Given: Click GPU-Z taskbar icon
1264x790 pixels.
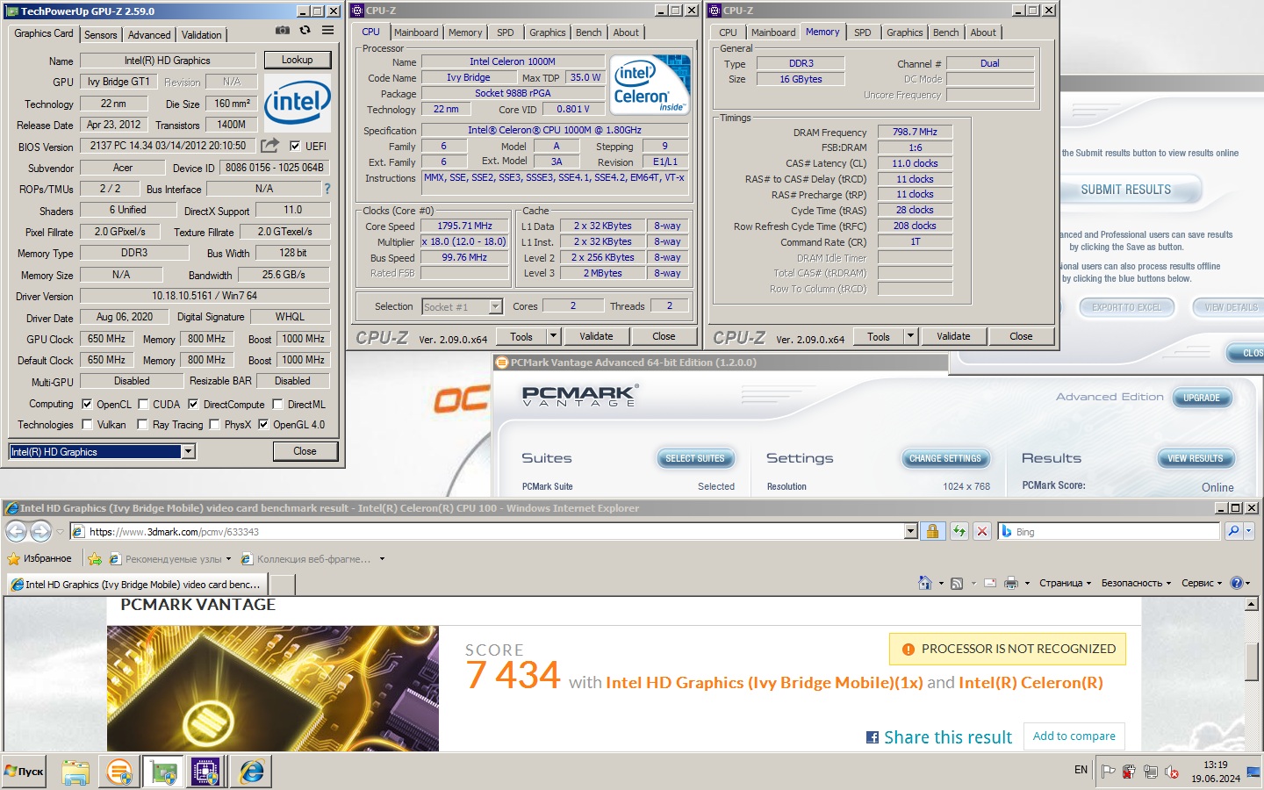Looking at the screenshot, I should (162, 772).
